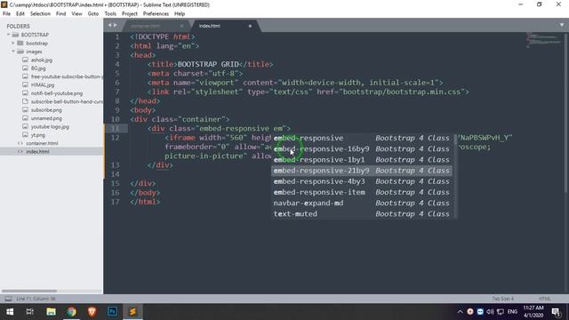Click the images folder icon

(20, 52)
